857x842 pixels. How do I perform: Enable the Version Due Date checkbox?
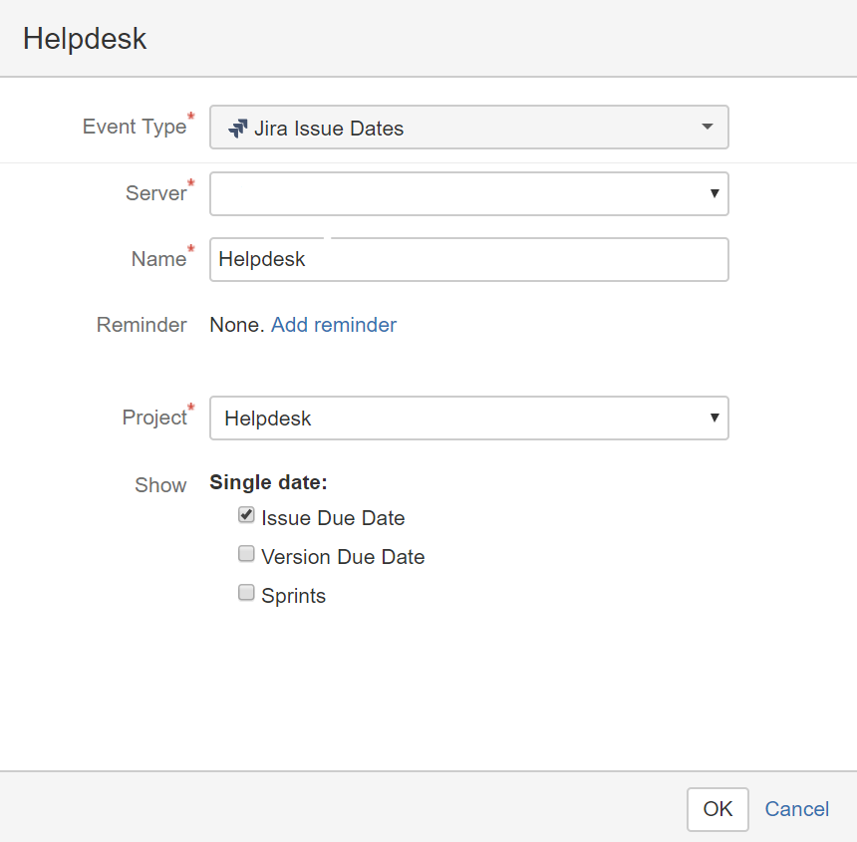pyautogui.click(x=246, y=553)
